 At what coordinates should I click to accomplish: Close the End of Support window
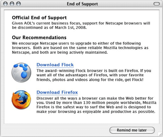click(5, 4)
